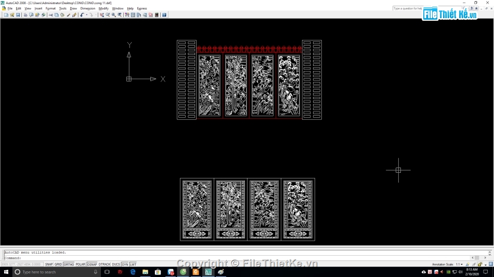Click the blue Help question mark icon
Screen dimensions: 494x277
(x=164, y=15)
